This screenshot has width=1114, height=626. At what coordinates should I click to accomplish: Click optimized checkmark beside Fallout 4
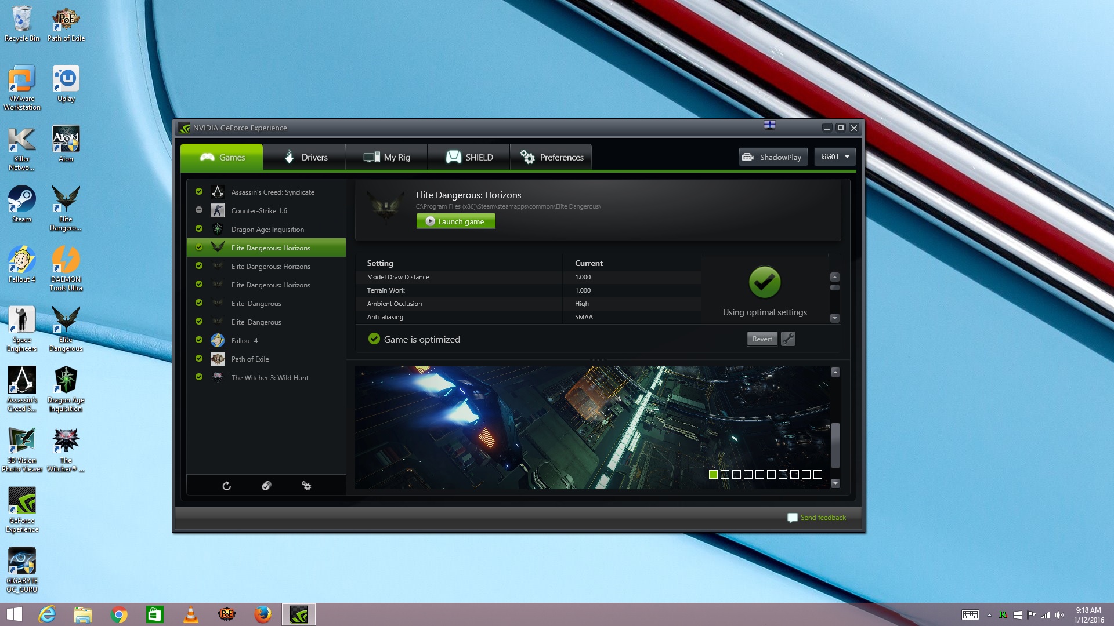[199, 340]
